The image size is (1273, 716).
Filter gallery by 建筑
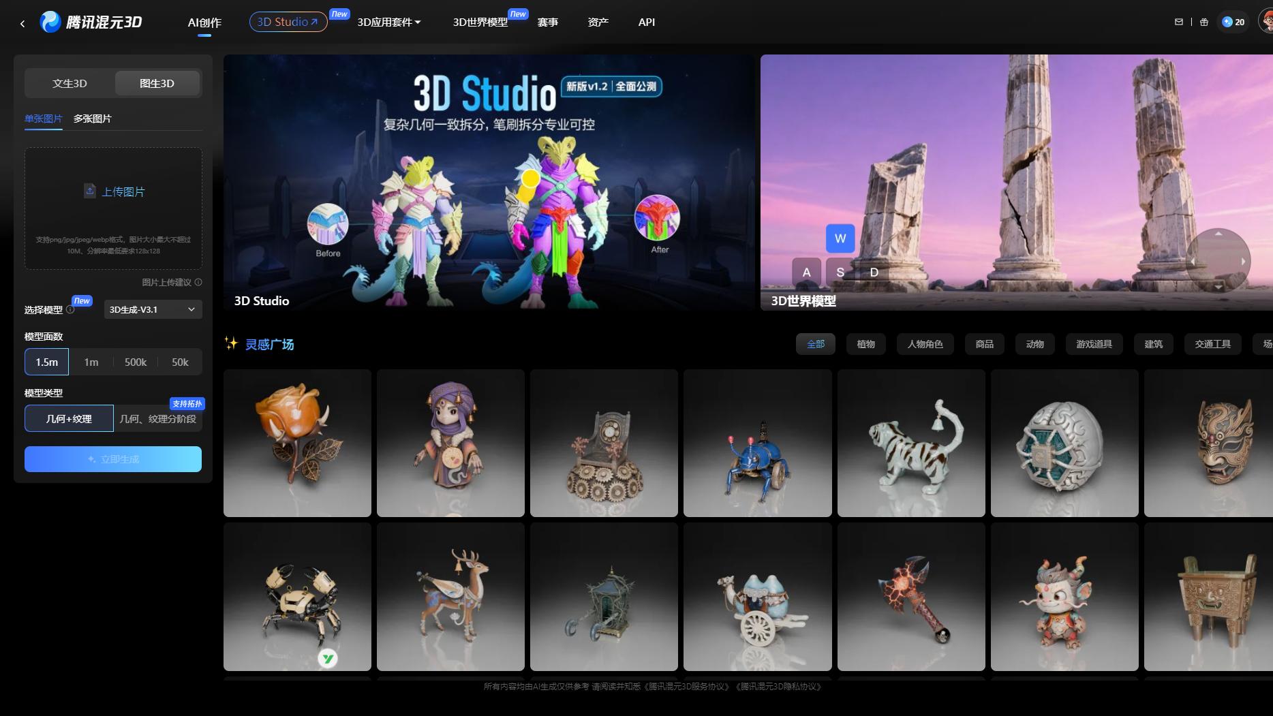click(1154, 344)
